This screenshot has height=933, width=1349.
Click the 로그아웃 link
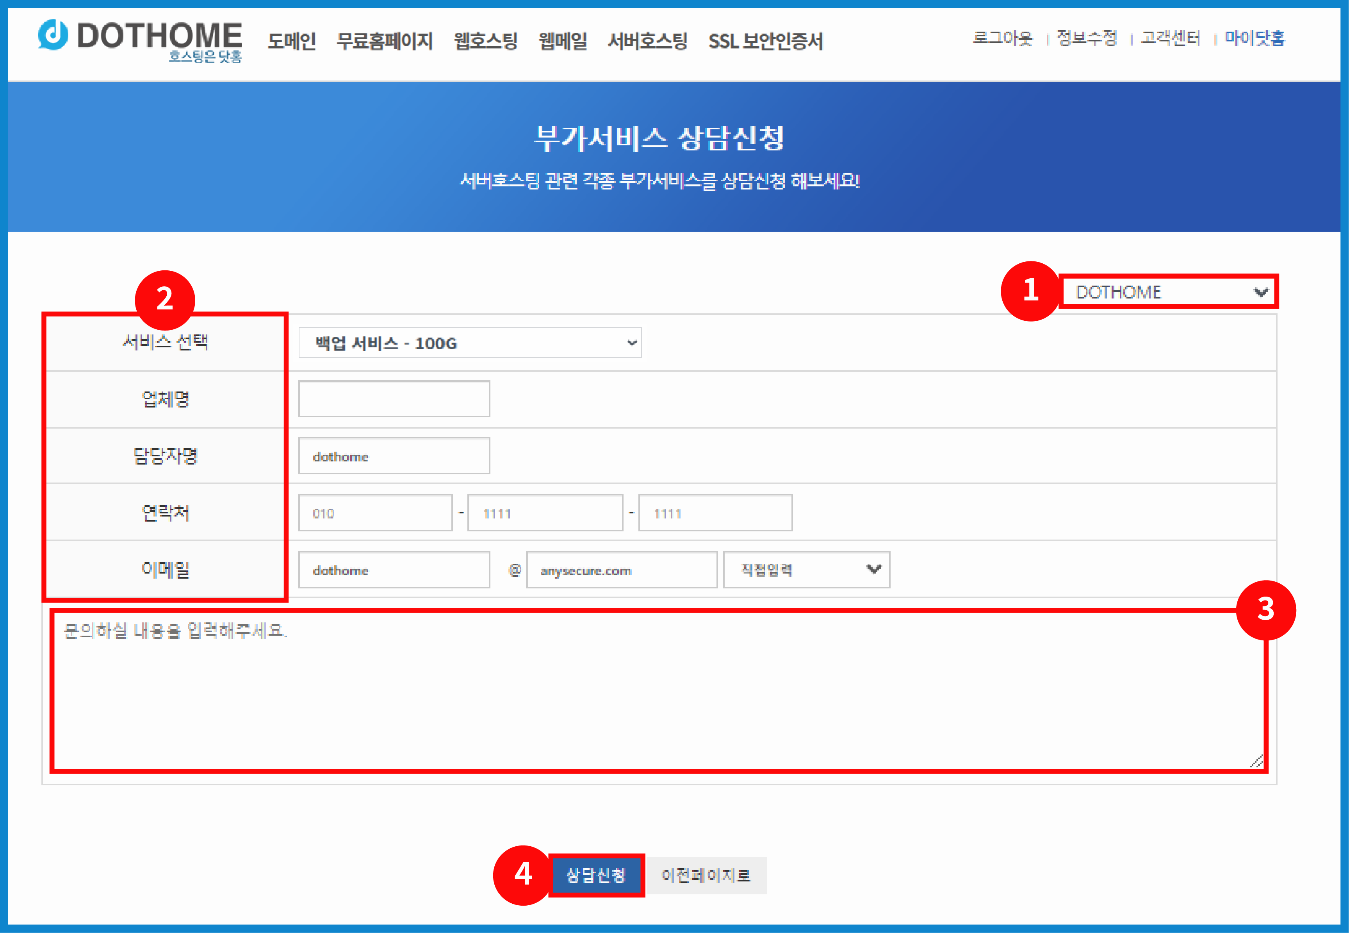tap(1003, 38)
